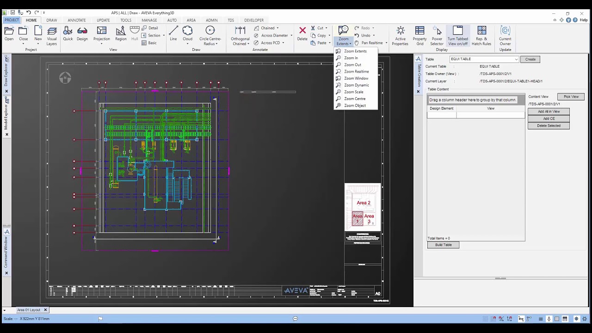Click the Pick View button
This screenshot has width=592, height=333.
[x=571, y=97]
